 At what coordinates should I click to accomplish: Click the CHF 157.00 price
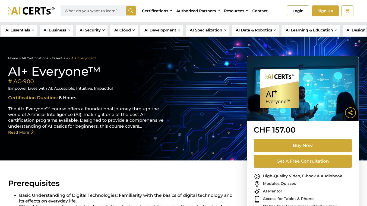tap(274, 130)
